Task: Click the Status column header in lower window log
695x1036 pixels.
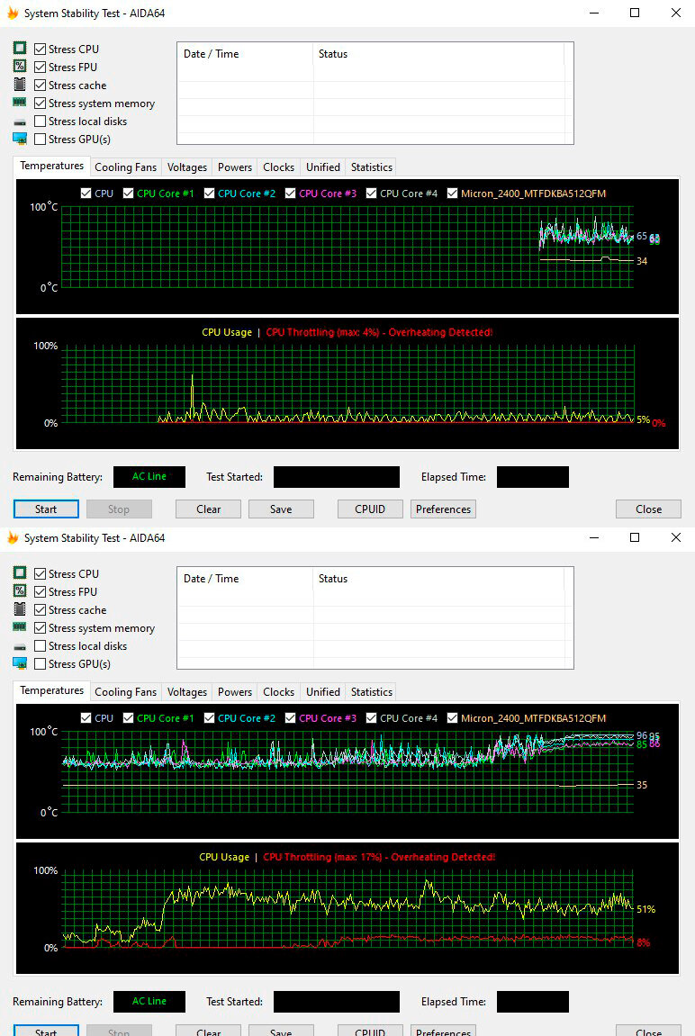Action: [333, 579]
